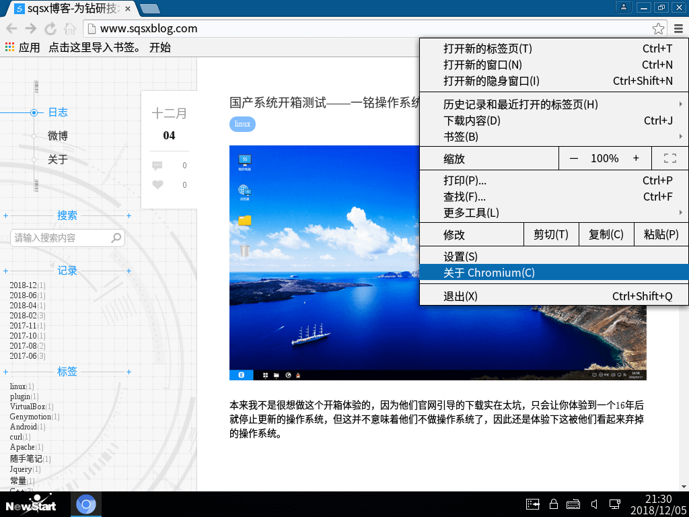Click the 点击这里导入书签。 link
The height and width of the screenshot is (517, 689).
[95, 47]
